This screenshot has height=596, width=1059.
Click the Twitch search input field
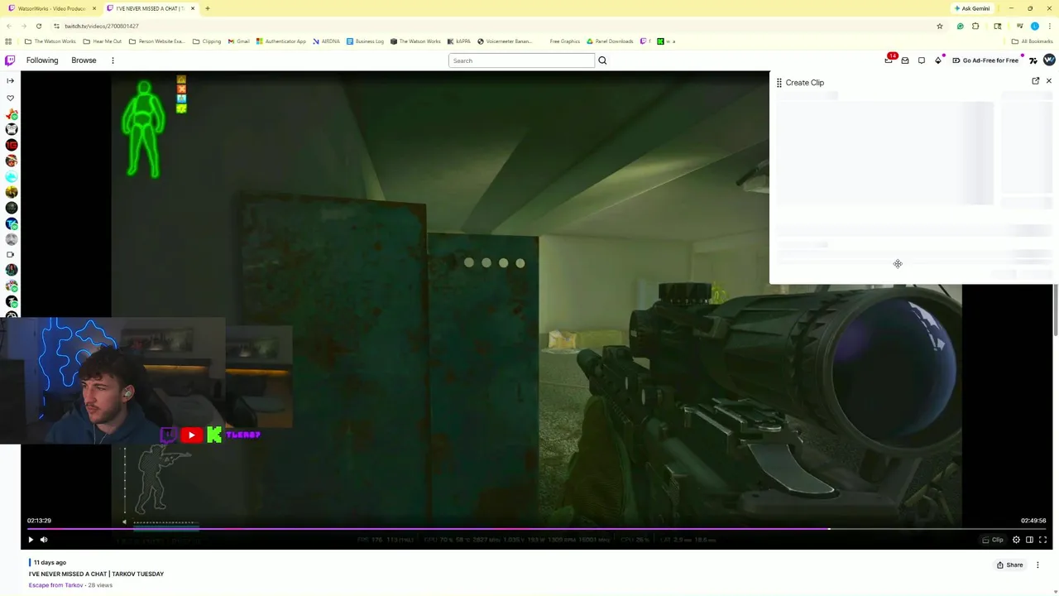coord(521,60)
